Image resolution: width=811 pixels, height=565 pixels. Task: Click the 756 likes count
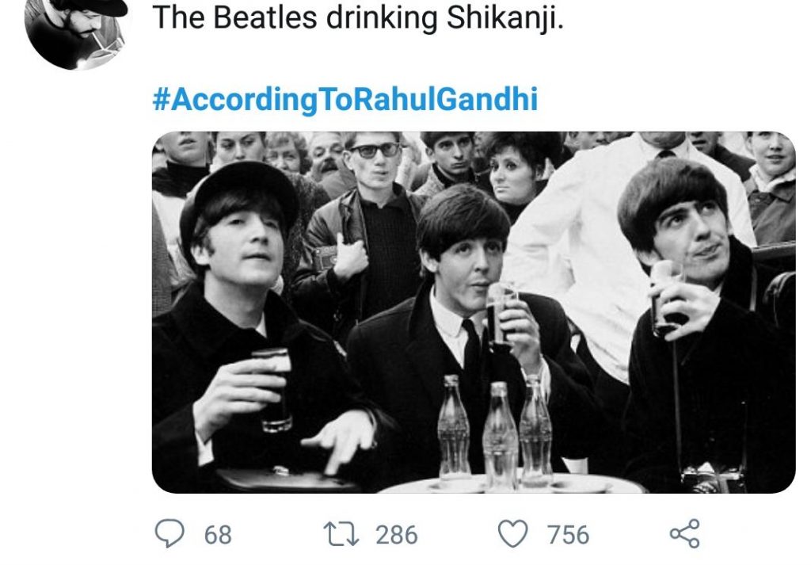568,535
